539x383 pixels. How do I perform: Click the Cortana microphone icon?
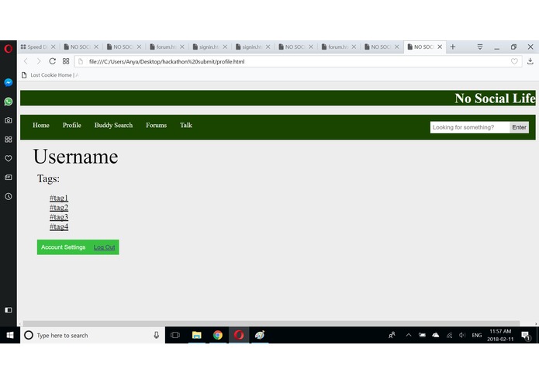tap(157, 335)
